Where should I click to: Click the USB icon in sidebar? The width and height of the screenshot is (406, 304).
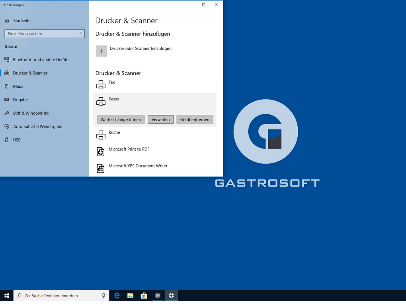pyautogui.click(x=7, y=140)
